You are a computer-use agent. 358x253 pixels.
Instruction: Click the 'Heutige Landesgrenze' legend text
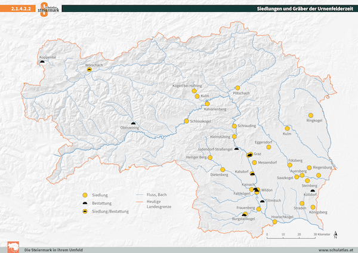159,204
